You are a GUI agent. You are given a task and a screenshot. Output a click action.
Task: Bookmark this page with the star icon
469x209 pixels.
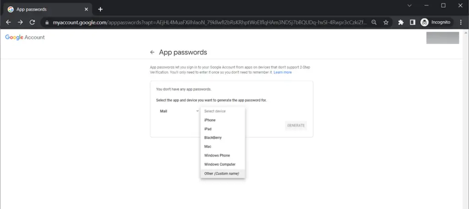point(386,22)
